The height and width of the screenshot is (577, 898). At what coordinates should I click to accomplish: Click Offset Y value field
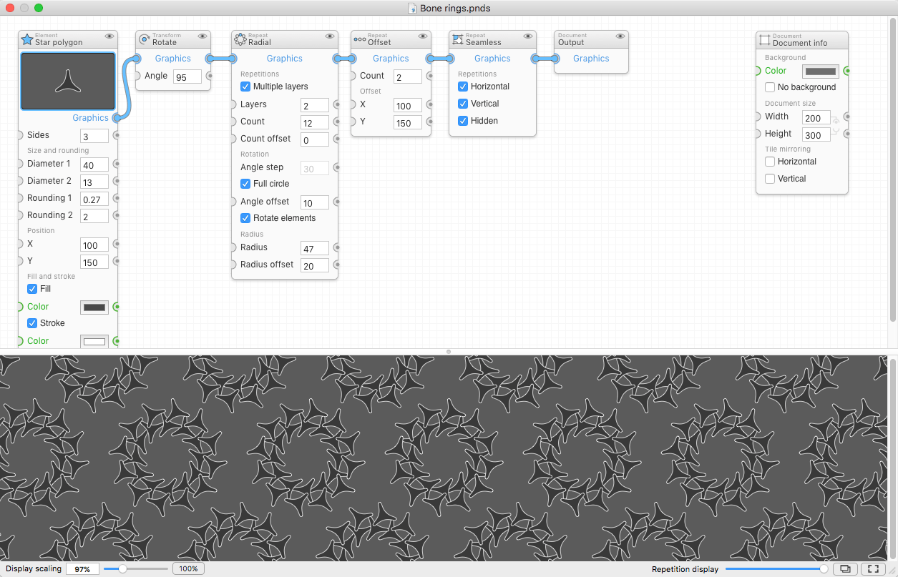click(408, 123)
